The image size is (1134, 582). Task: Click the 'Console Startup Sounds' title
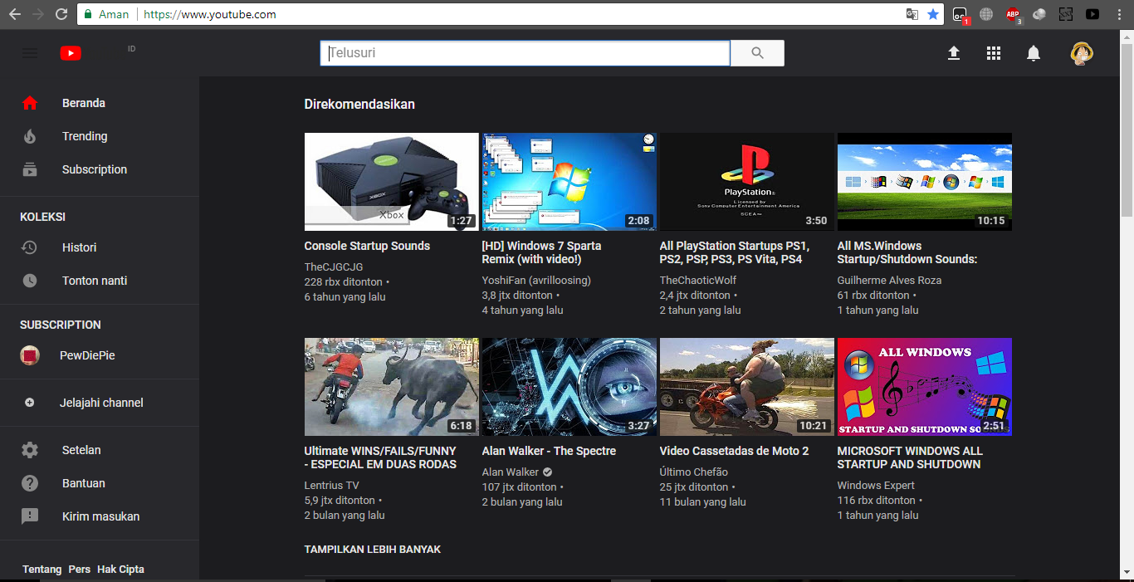367,246
